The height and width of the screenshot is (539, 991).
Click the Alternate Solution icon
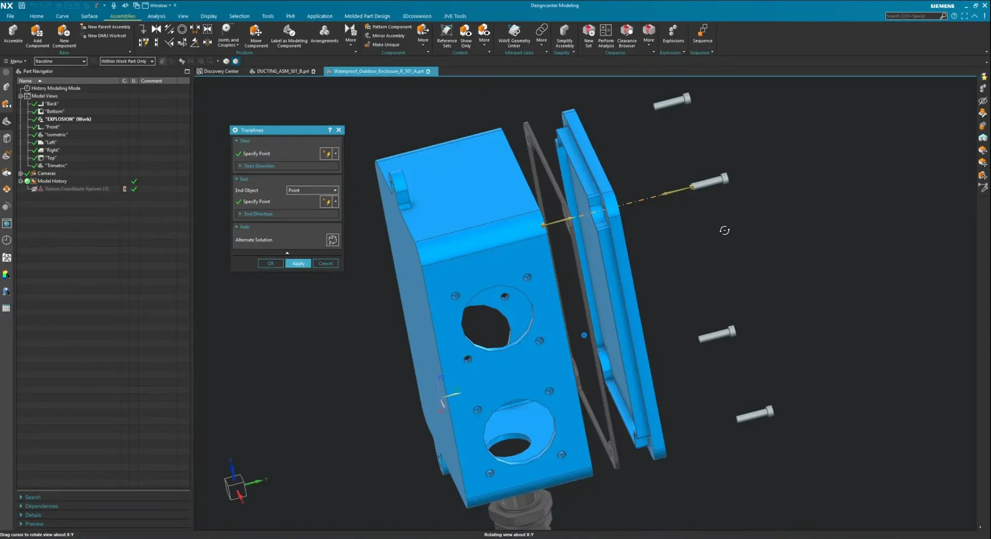(x=332, y=240)
